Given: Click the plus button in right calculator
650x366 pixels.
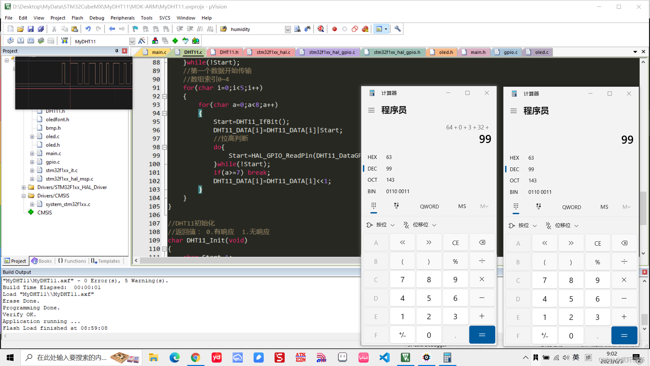Looking at the screenshot, I should pyautogui.click(x=624, y=317).
